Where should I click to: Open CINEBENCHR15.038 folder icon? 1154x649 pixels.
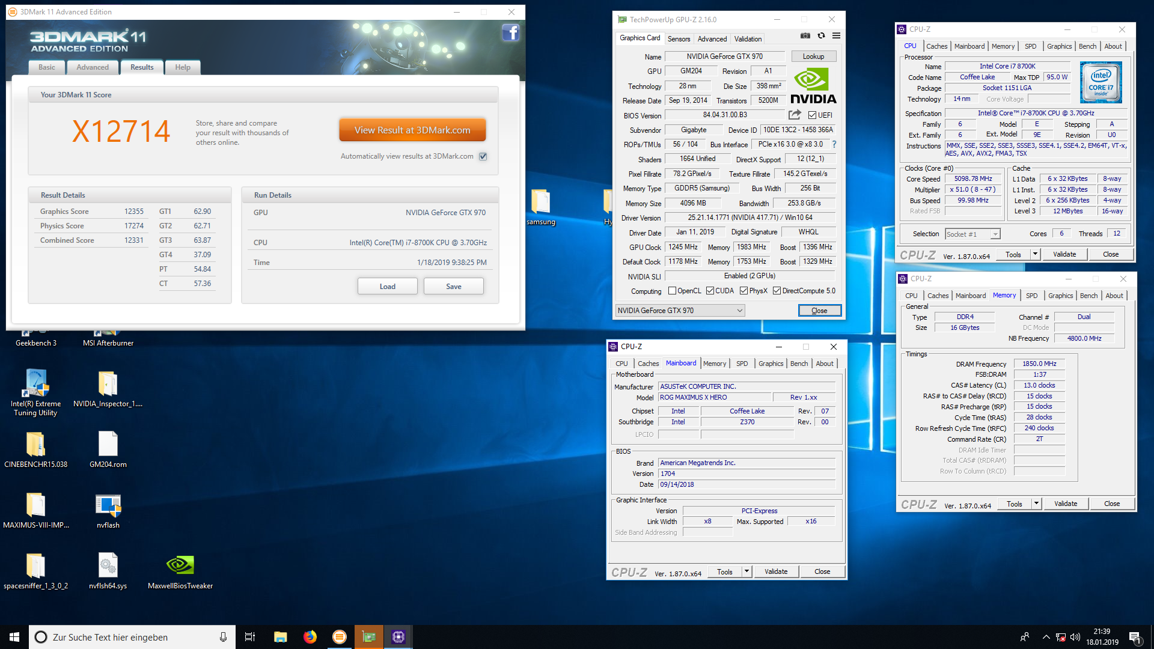(35, 449)
